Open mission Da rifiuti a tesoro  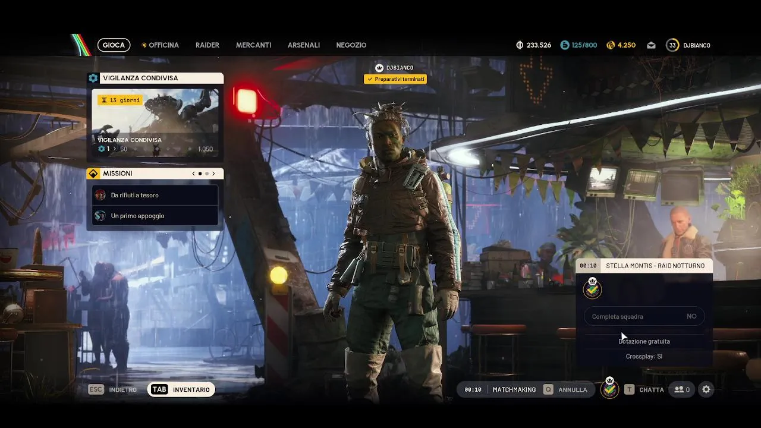[155, 195]
